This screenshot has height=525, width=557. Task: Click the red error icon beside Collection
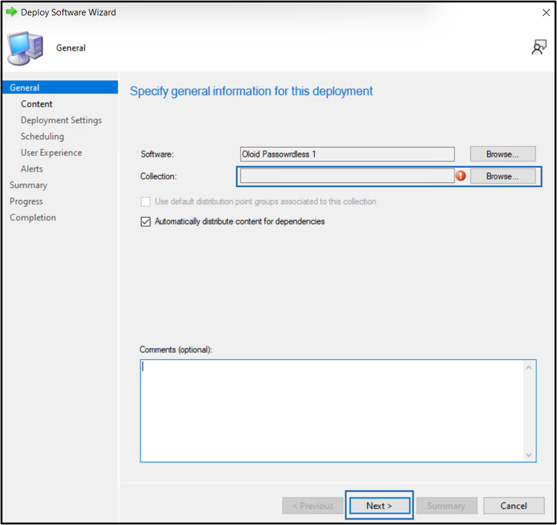(x=461, y=176)
